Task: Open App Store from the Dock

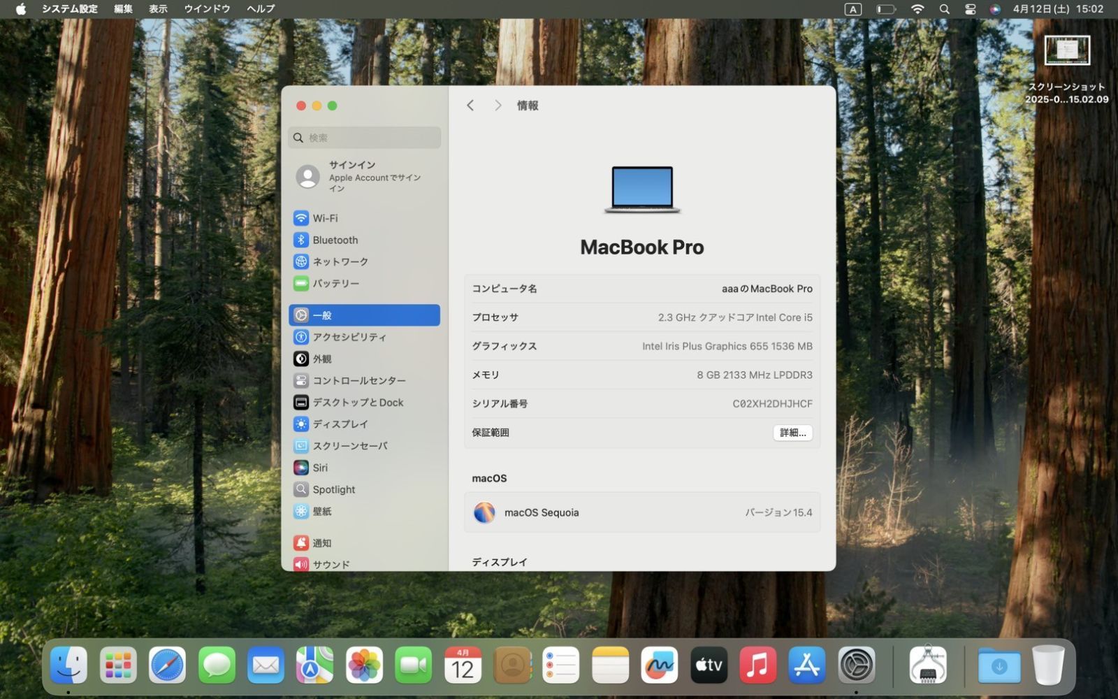Action: click(x=807, y=665)
